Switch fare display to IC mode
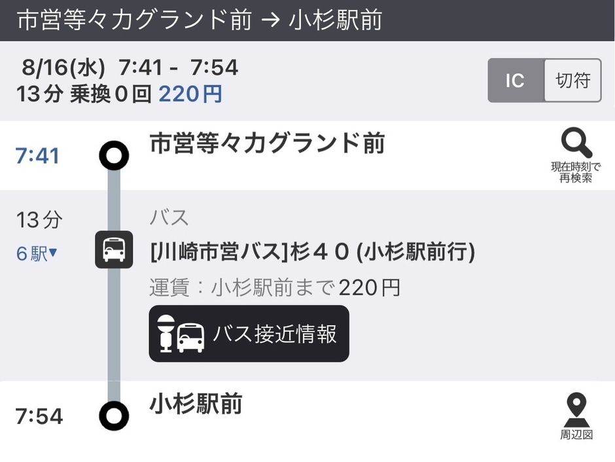 click(x=516, y=80)
